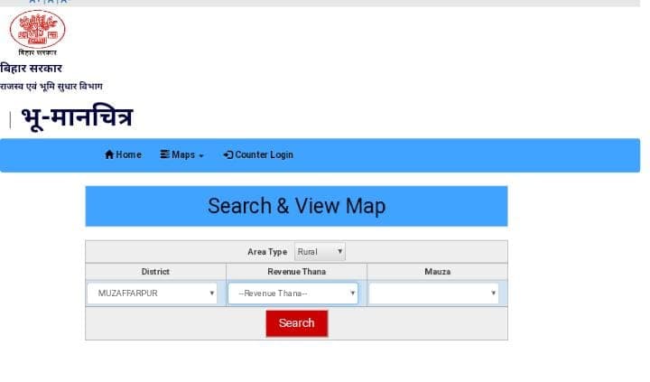Click the Counter Login arrow icon
The image size is (650, 382).
click(x=228, y=155)
